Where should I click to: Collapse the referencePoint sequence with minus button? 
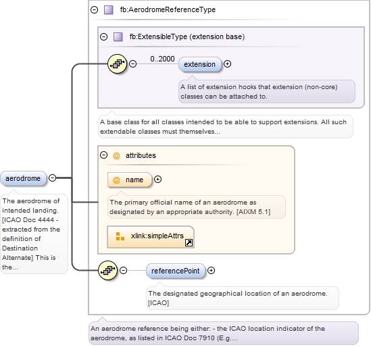123,270
